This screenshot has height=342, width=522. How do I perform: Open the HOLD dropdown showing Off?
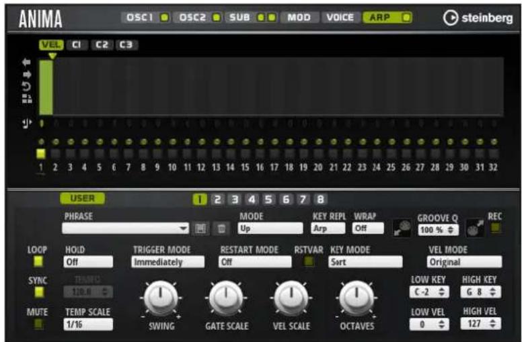[x=88, y=262]
